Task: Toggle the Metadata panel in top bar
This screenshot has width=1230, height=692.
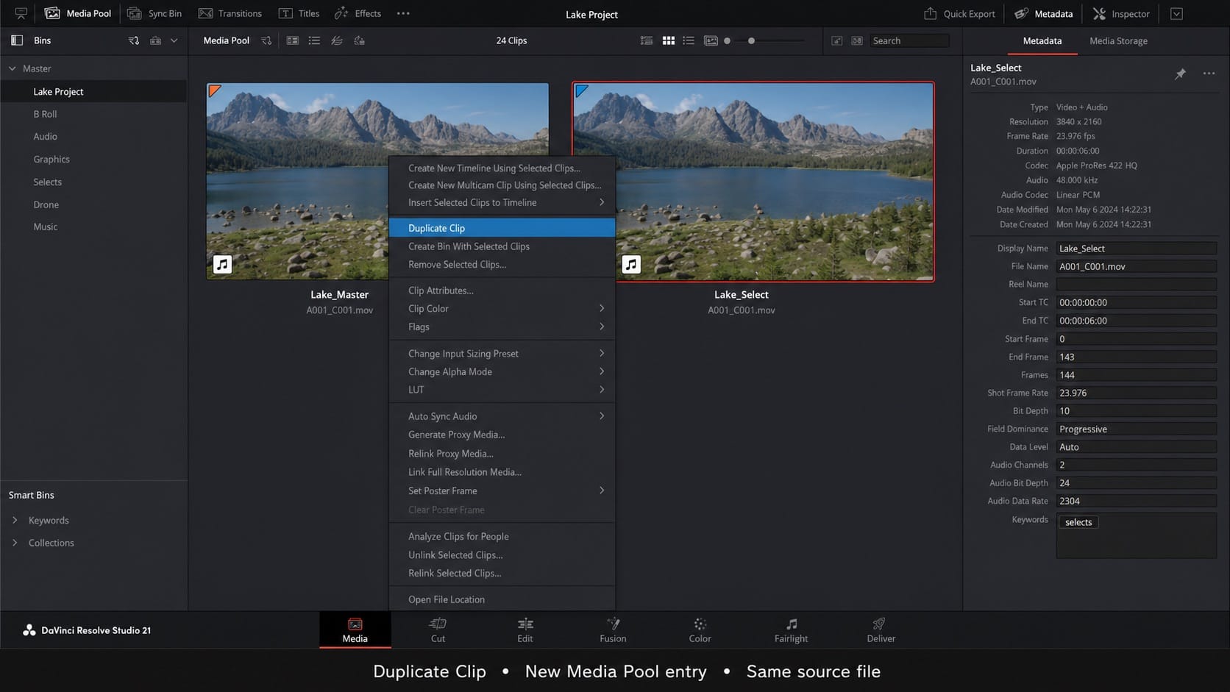Action: tap(1043, 13)
